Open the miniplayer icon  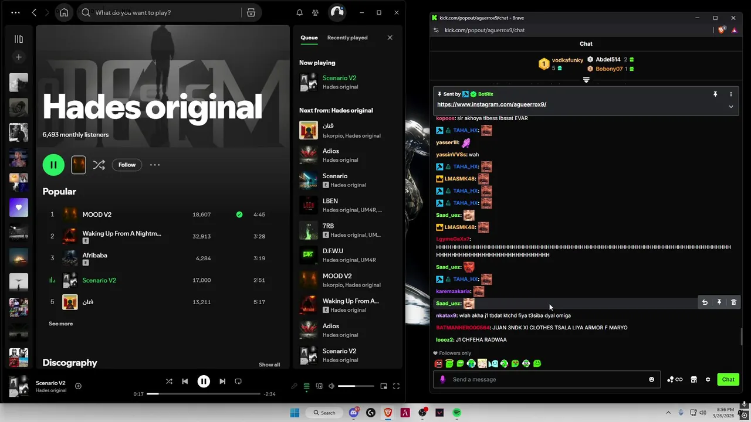pyautogui.click(x=384, y=386)
